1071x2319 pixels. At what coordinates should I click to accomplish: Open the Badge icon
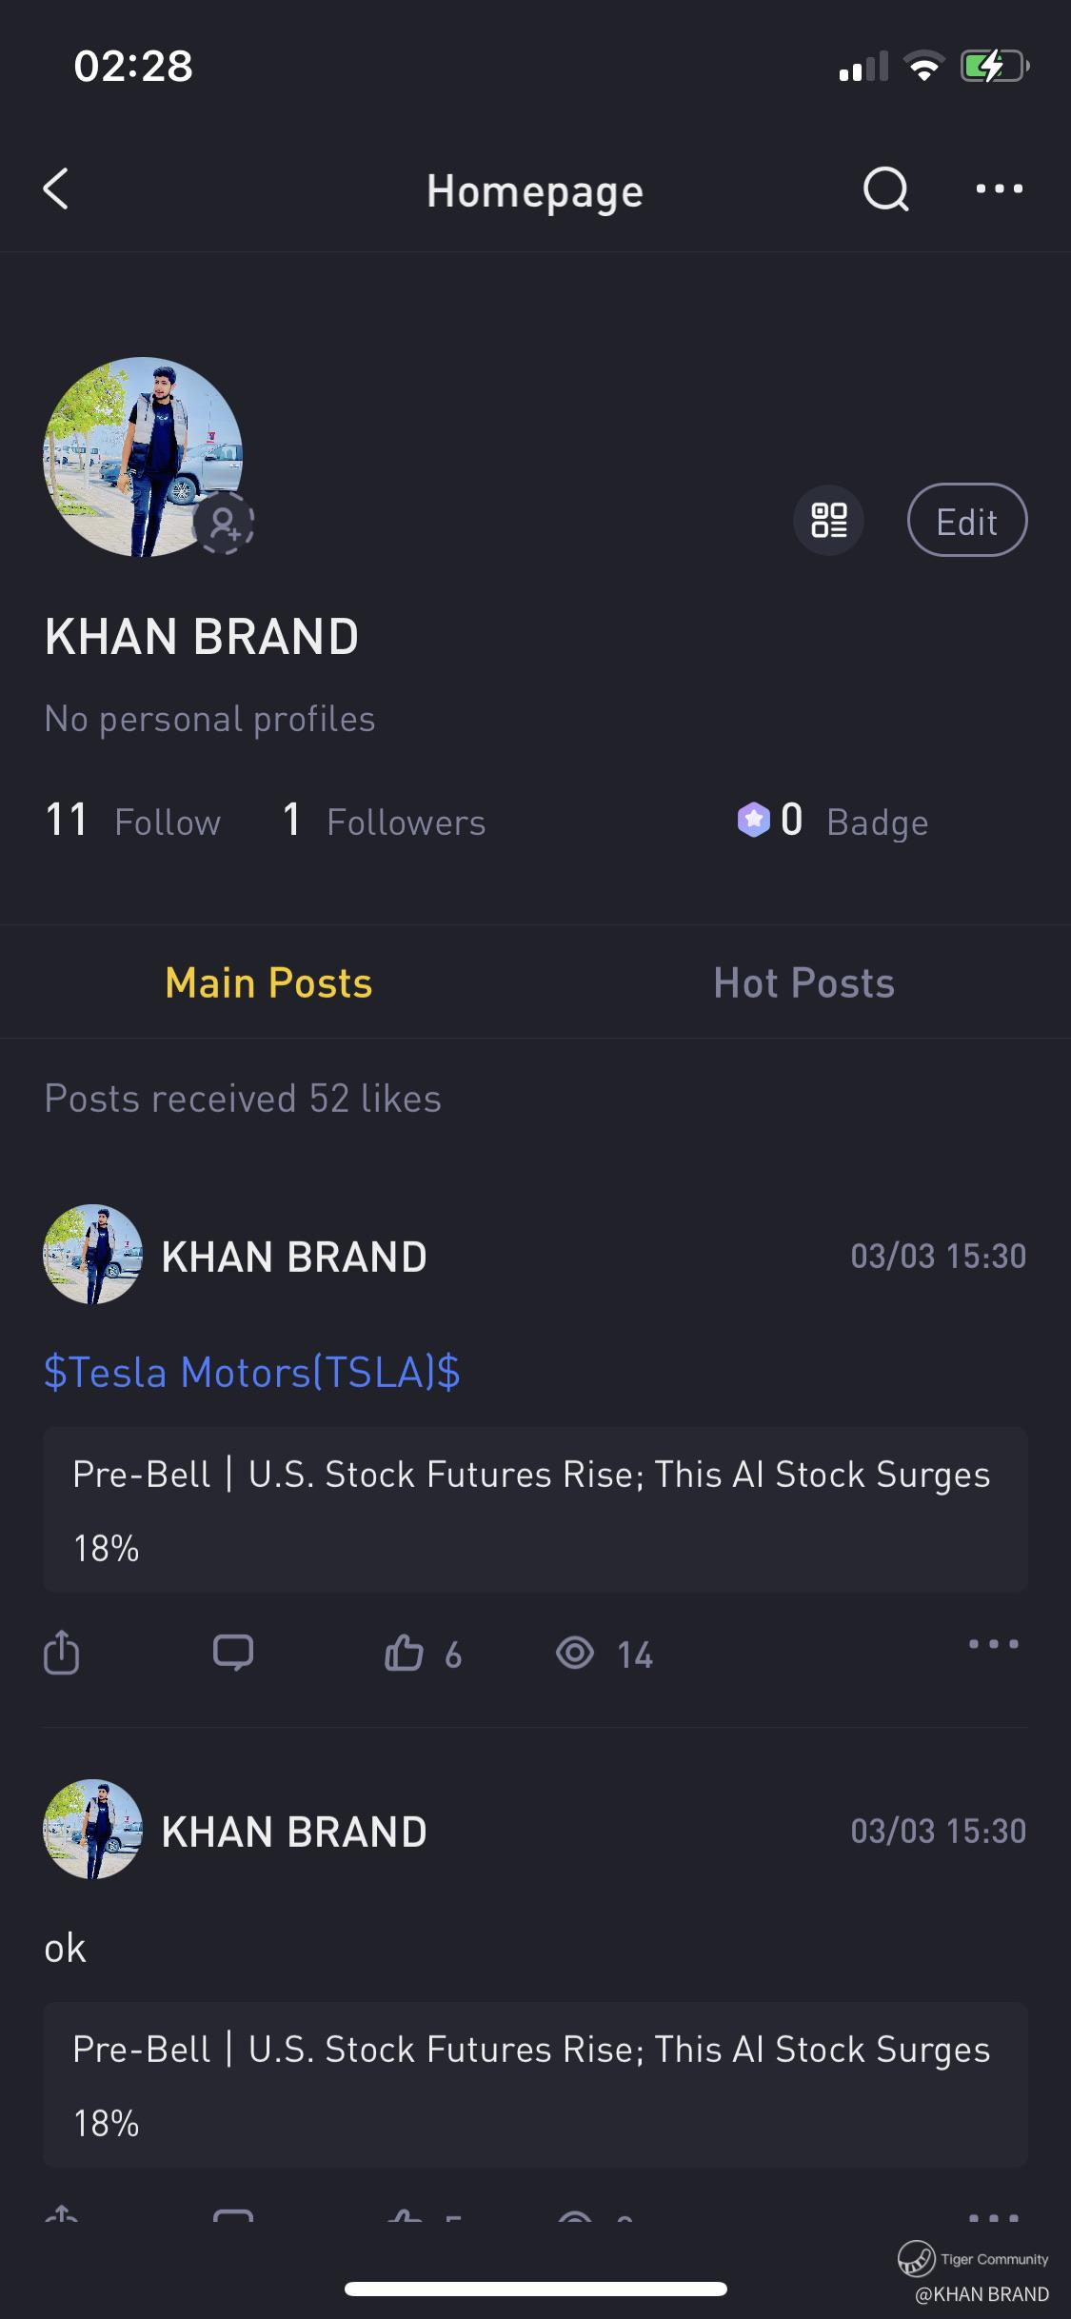[753, 820]
